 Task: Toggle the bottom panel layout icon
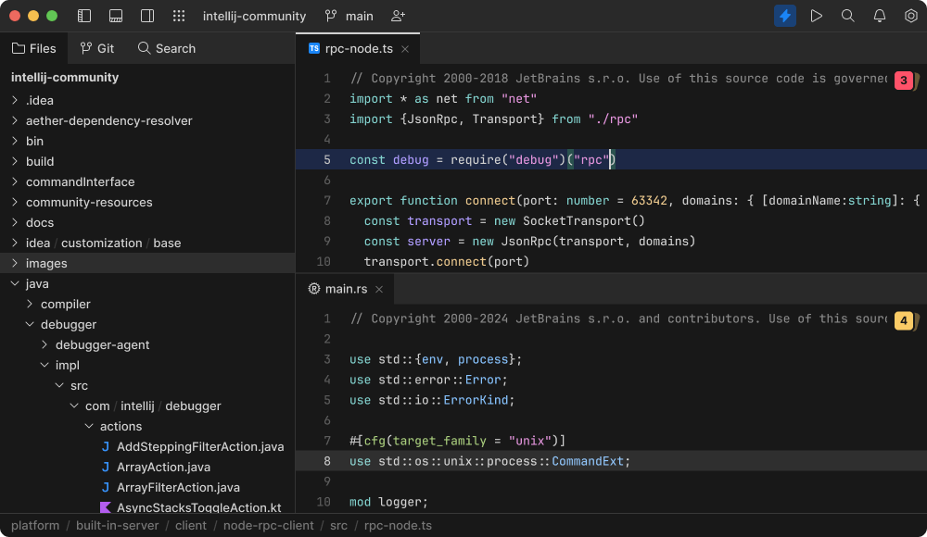[x=116, y=16]
